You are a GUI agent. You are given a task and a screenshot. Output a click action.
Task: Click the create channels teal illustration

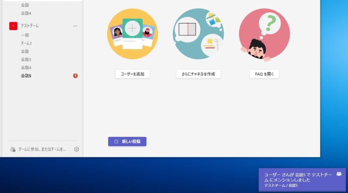coord(198,34)
